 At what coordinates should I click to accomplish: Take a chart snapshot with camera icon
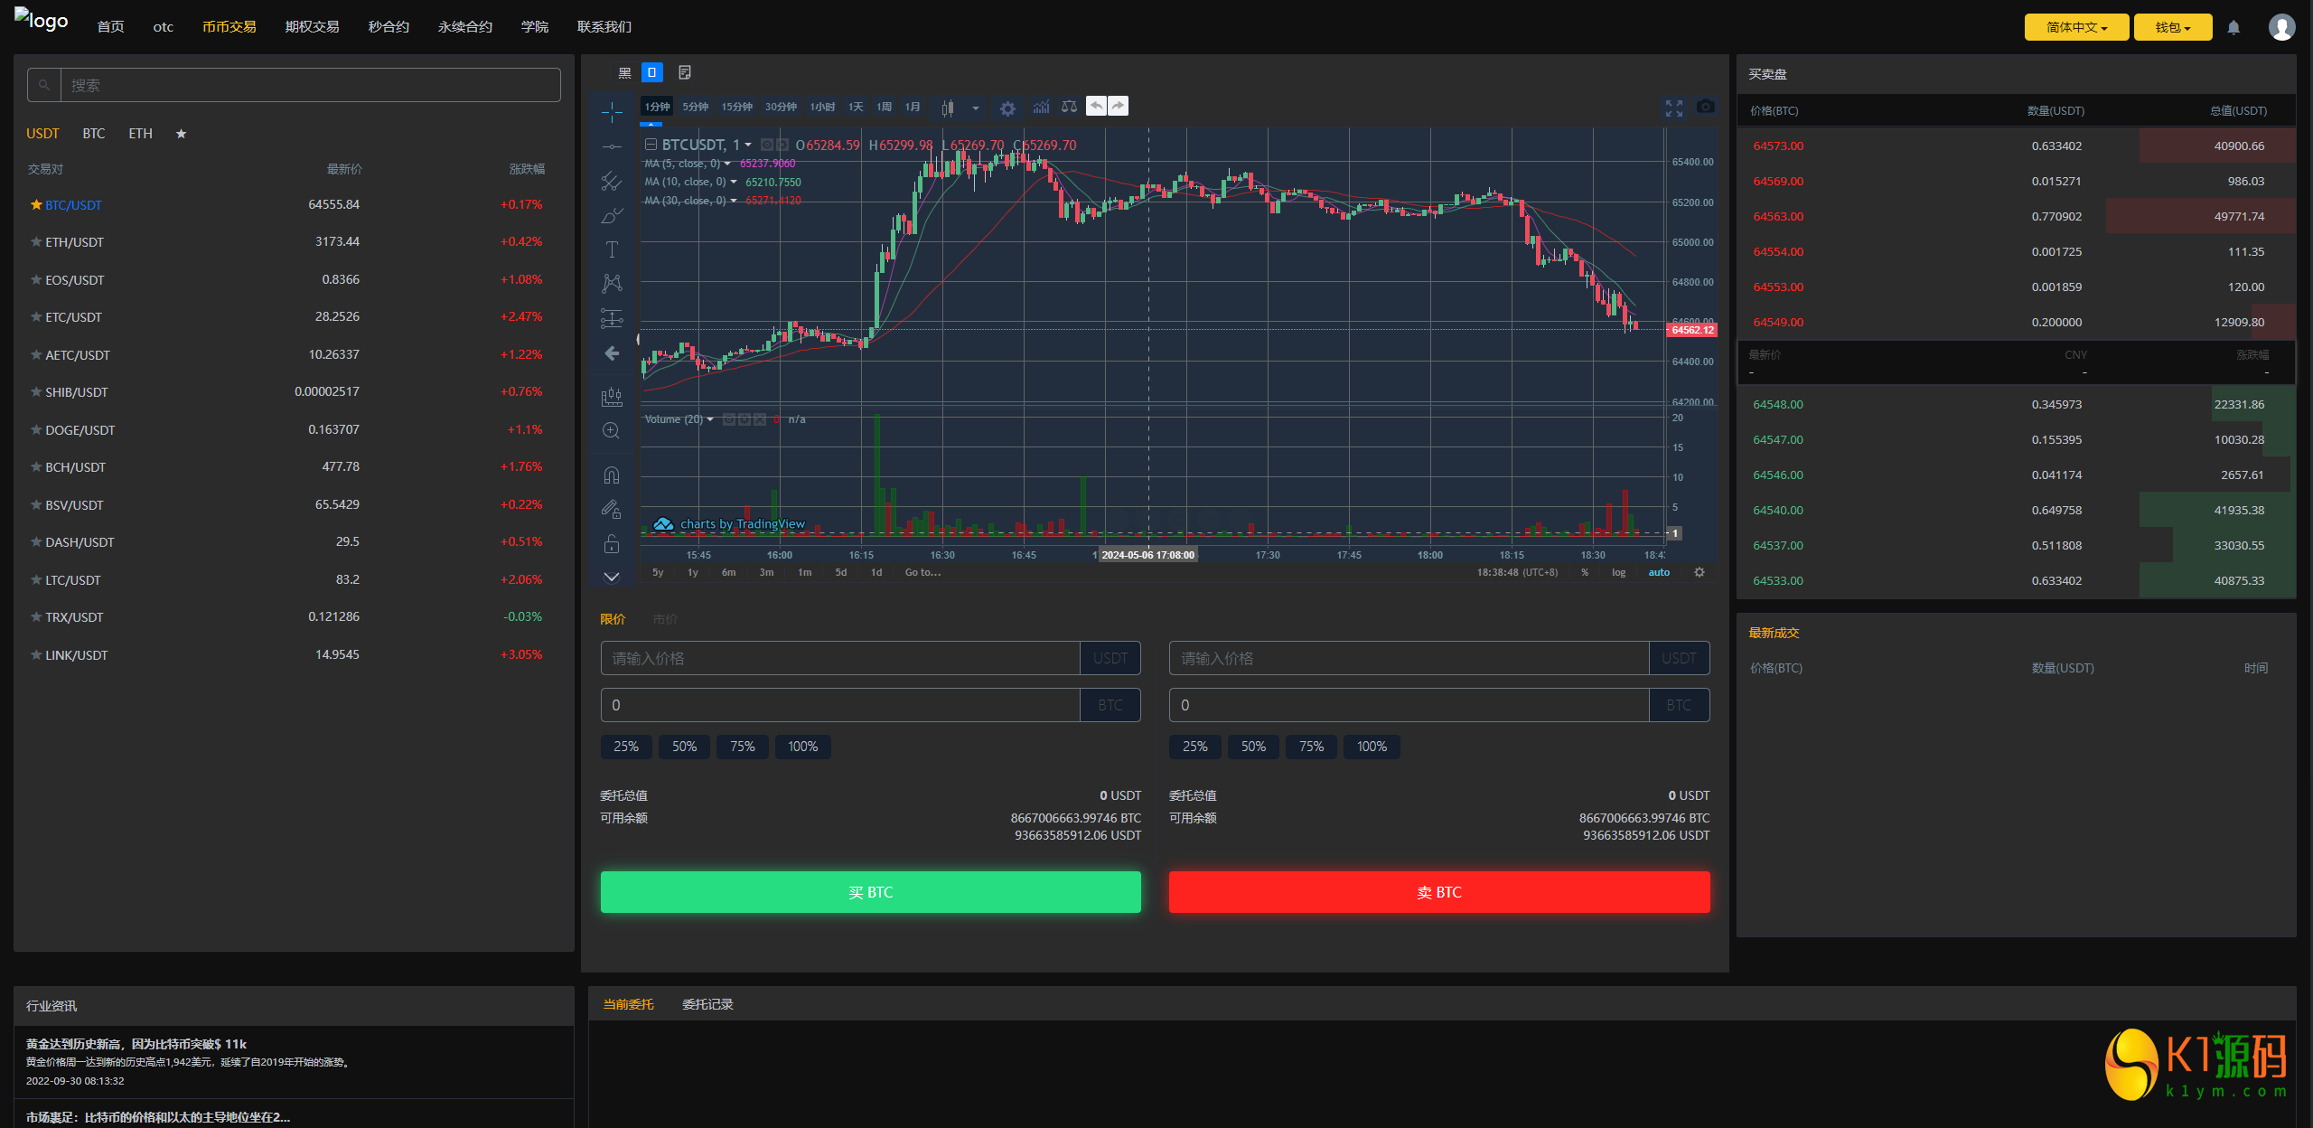[x=1705, y=107]
